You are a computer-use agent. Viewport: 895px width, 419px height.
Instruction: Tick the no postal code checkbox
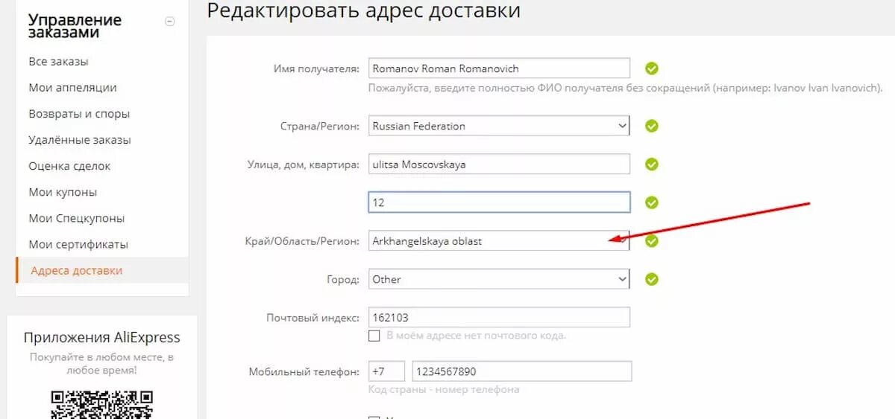coord(374,336)
